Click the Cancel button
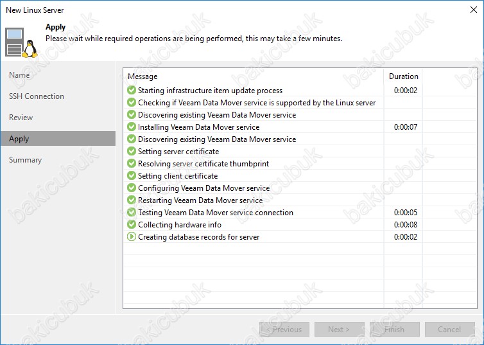484x345 pixels. (449, 329)
